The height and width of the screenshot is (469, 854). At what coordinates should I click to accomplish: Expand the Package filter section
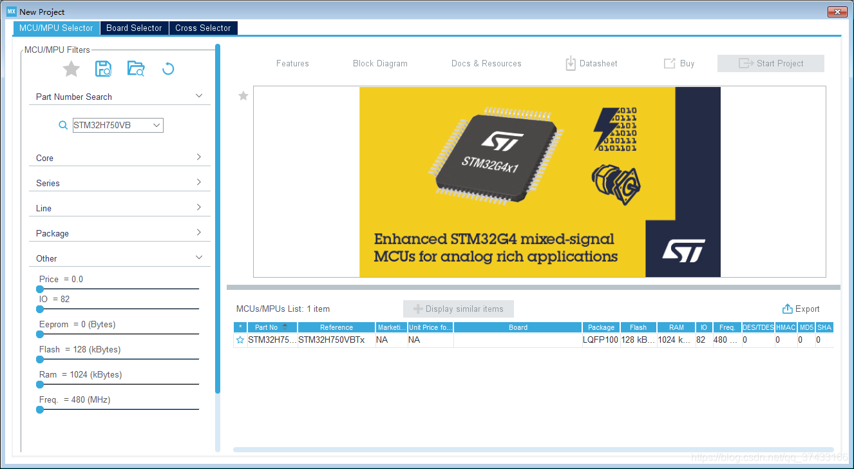pyautogui.click(x=119, y=233)
